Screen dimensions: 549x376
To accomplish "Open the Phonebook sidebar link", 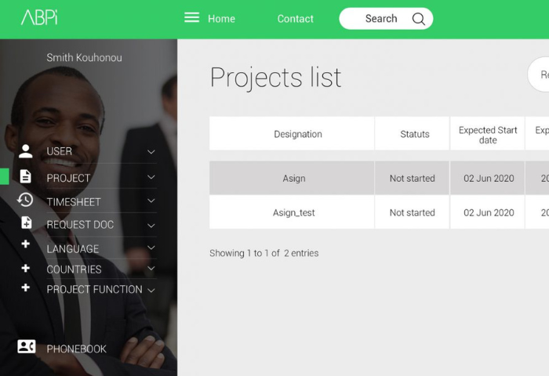I will (76, 349).
